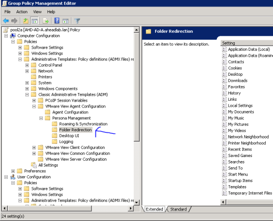Image resolution: width=273 pixels, height=221 pixels.
Task: Click the Up One Level folder icon
Action: (25, 20)
